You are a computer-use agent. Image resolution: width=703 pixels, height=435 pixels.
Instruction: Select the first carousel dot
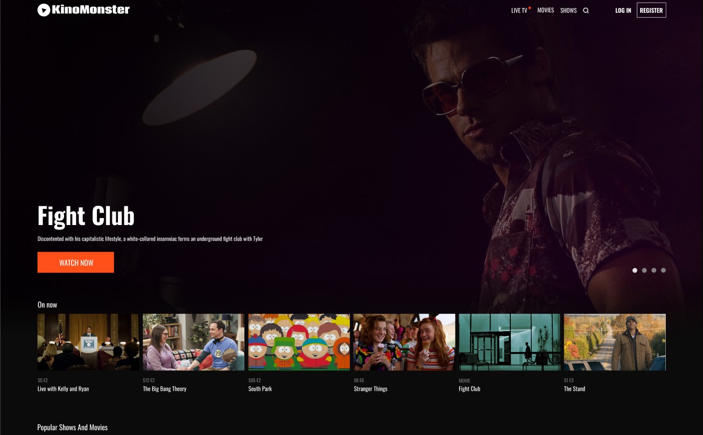tap(635, 270)
